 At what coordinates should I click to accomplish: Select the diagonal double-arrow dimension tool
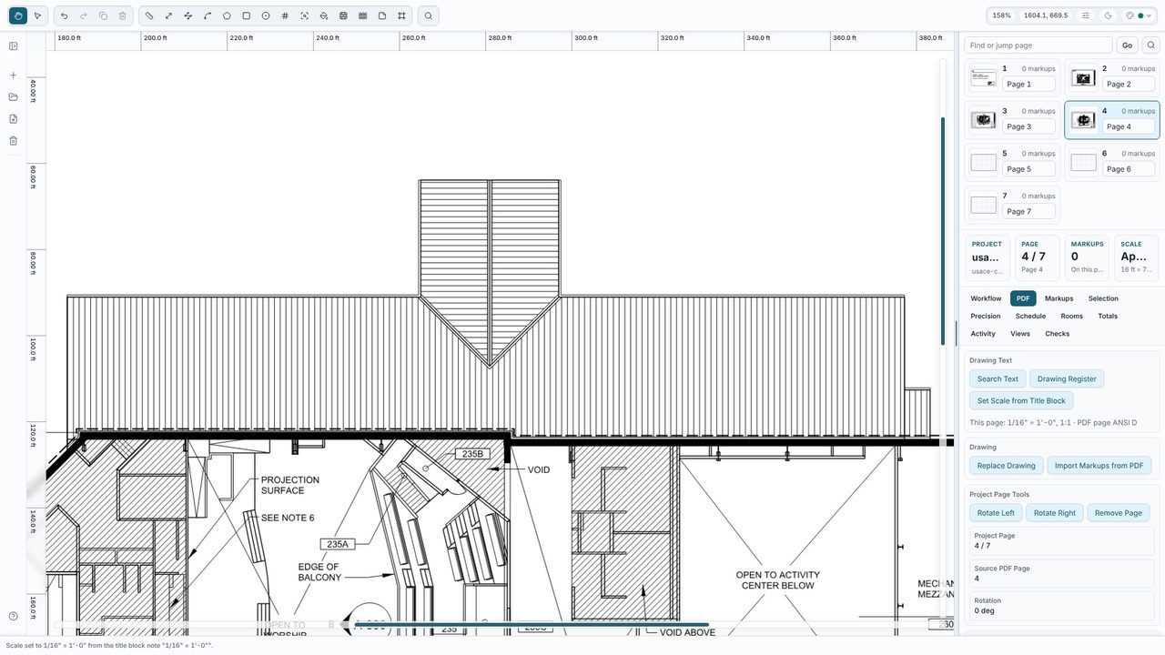click(x=168, y=15)
